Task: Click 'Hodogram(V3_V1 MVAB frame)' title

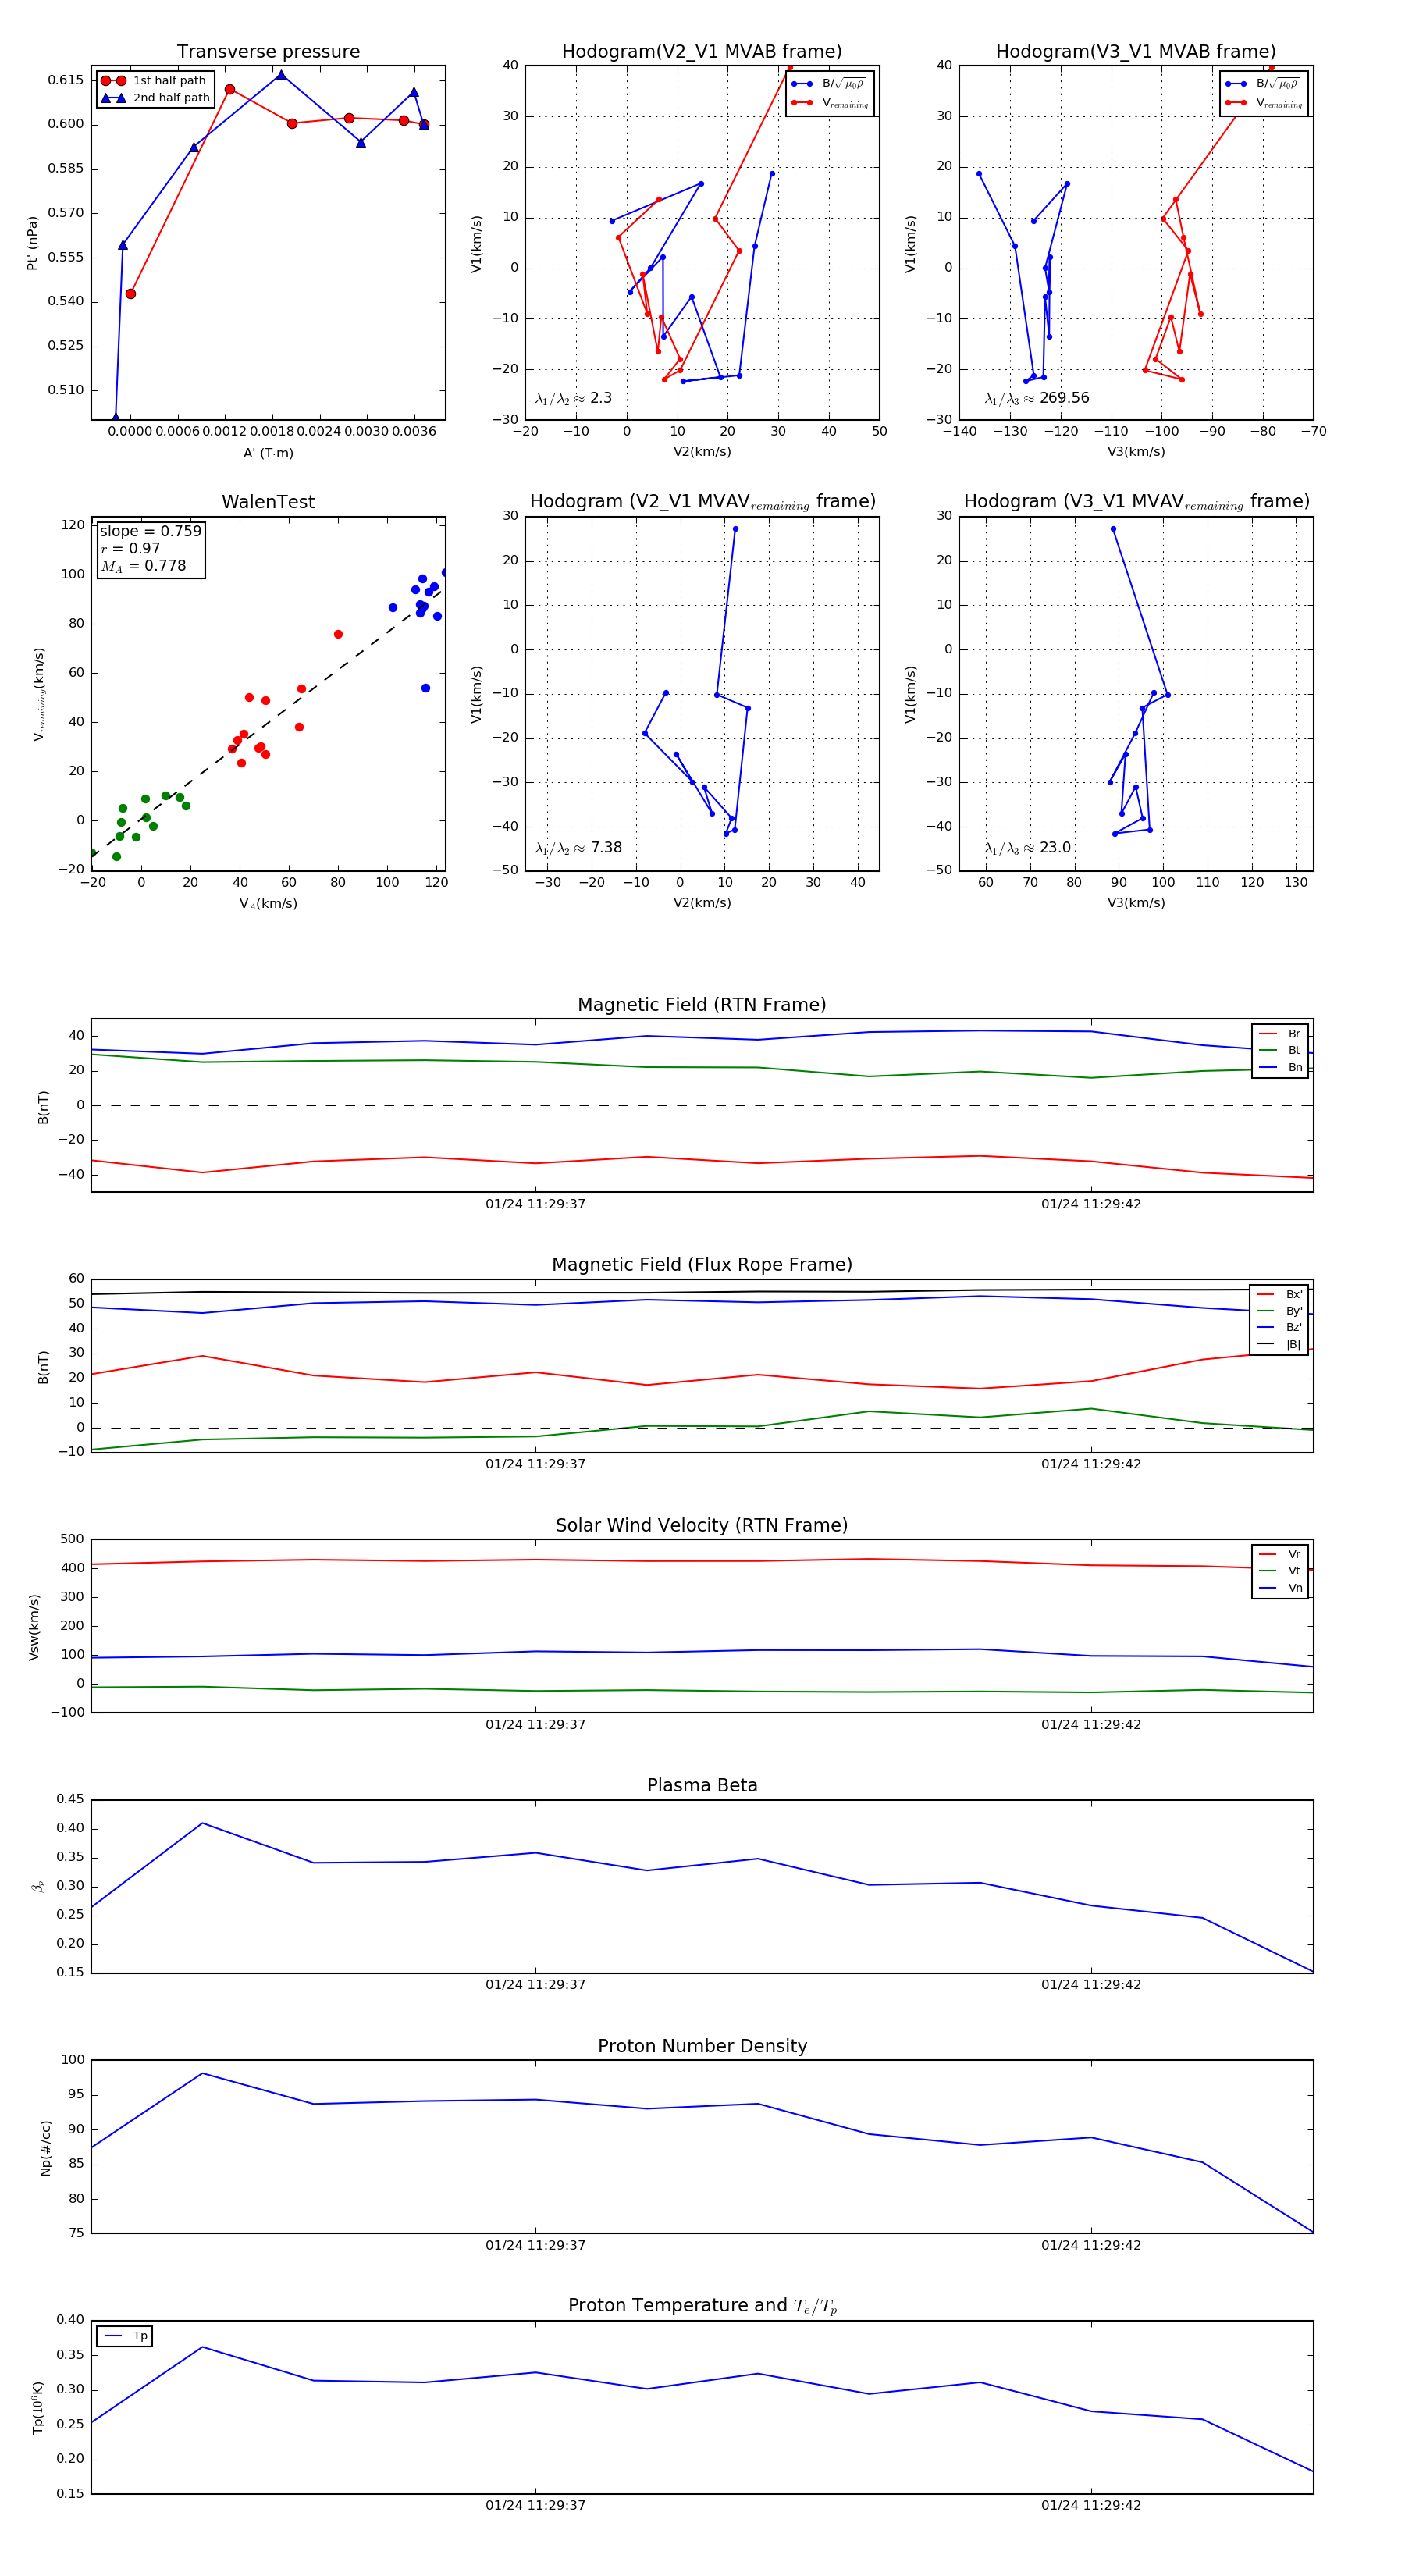Action: click(x=1136, y=51)
